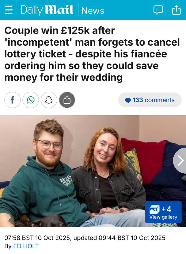The image size is (186, 254).
Task: Open comments via header speech bubble icon
Action: (x=158, y=10)
